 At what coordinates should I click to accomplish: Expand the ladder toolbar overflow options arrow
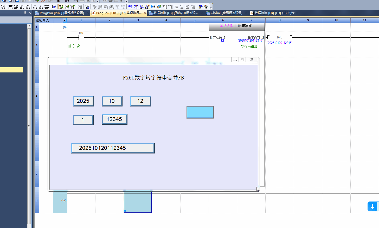[x=211, y=7]
